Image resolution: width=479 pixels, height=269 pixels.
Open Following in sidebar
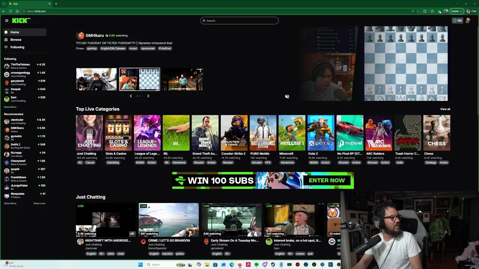coord(24,47)
